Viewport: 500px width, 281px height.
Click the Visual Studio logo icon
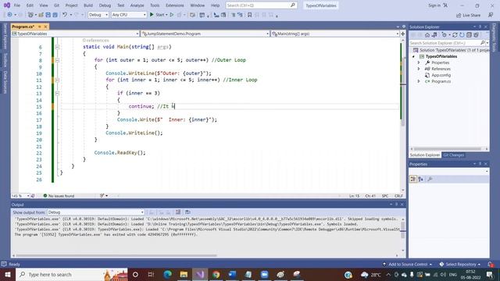(x=7, y=5)
